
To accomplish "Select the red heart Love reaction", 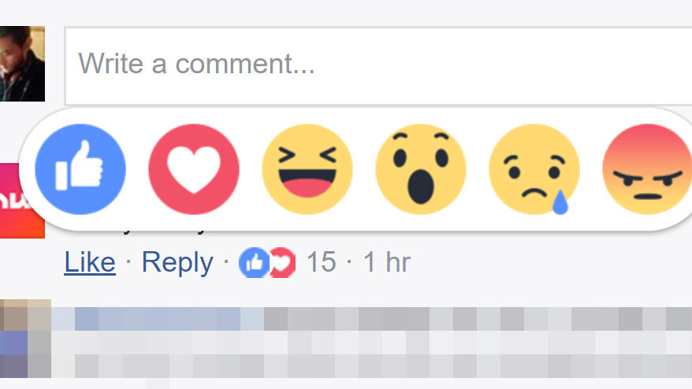I will click(x=194, y=169).
